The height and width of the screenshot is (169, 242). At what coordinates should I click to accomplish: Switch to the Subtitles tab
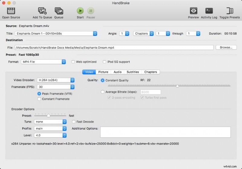click(x=133, y=72)
